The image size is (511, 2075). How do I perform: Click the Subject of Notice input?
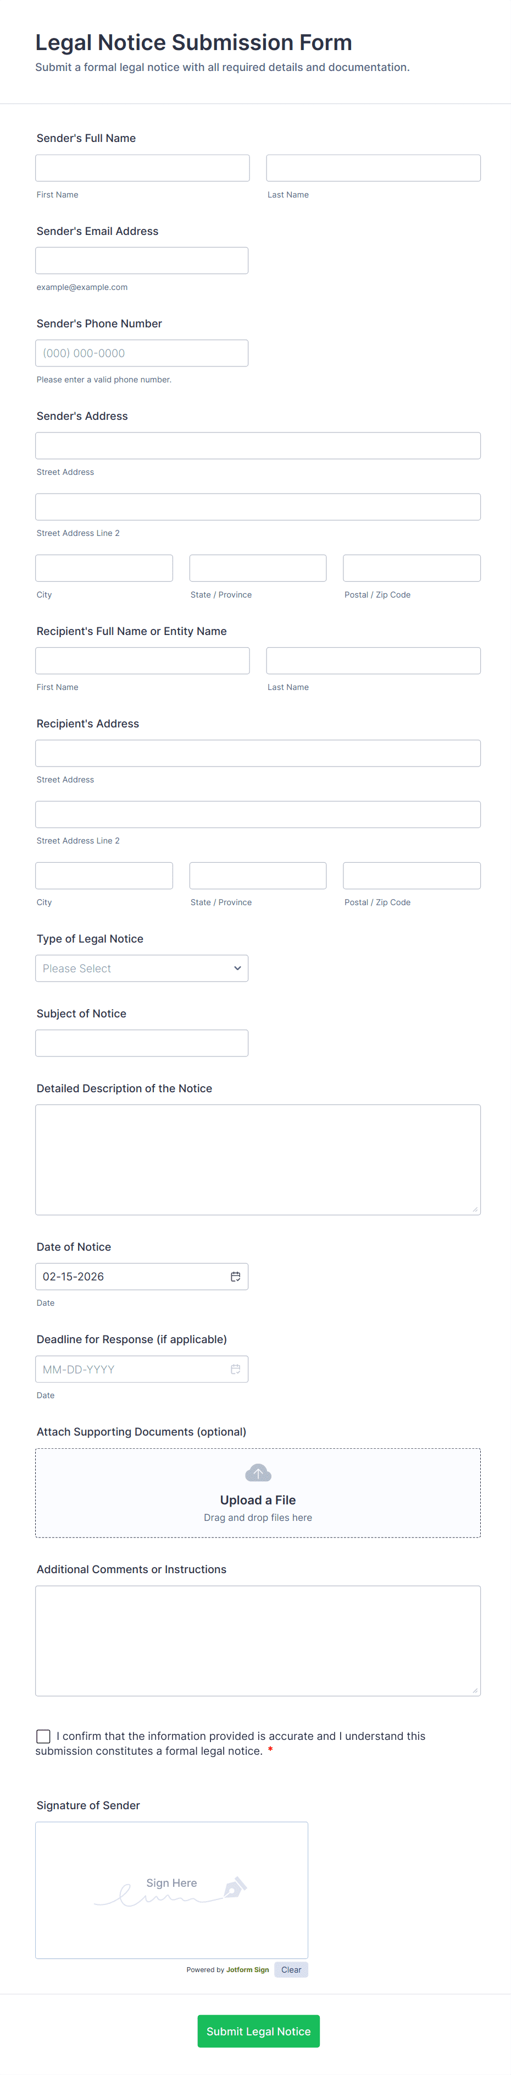(x=142, y=1043)
